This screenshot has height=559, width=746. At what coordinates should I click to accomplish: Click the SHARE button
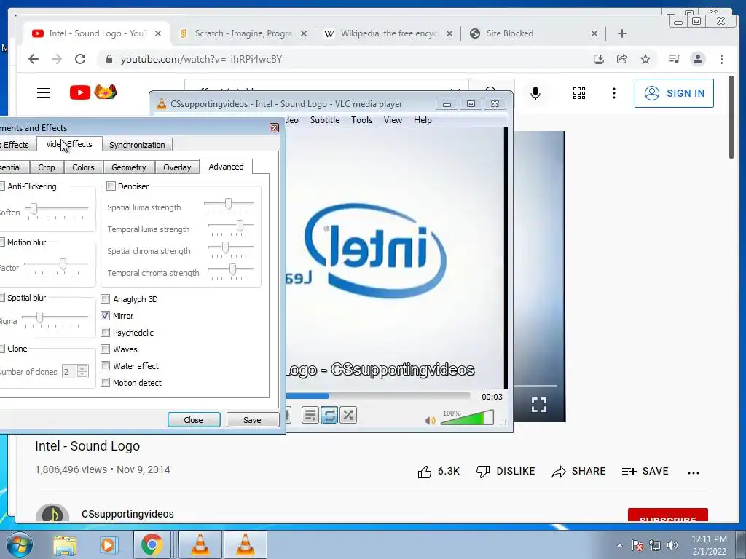(x=578, y=472)
